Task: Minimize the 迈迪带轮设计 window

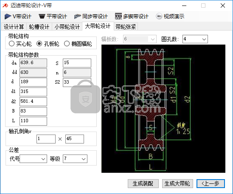Action: coord(184,6)
